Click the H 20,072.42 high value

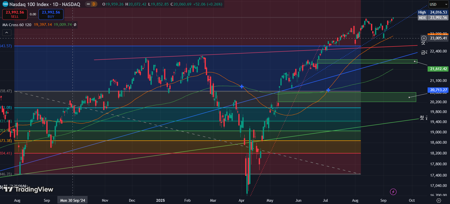coord(136,4)
